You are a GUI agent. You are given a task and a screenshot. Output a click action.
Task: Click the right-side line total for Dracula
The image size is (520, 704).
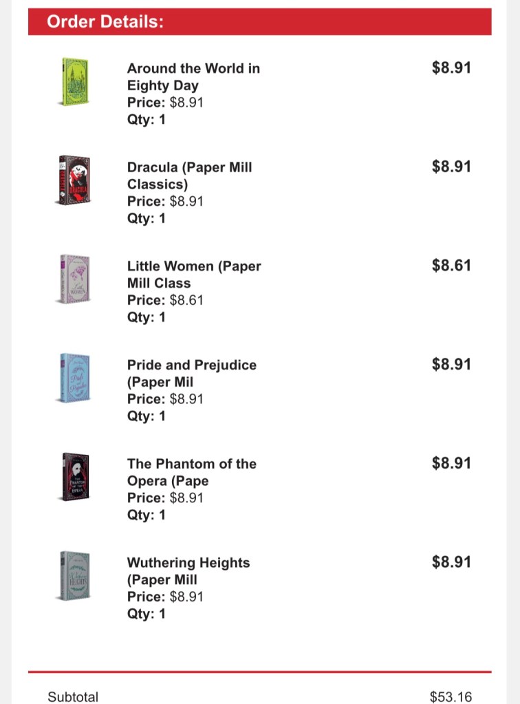click(451, 167)
